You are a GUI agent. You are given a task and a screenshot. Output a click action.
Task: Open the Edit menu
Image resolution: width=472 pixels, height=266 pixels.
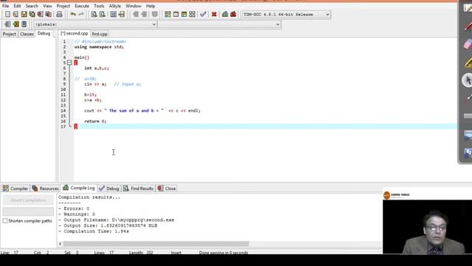coord(17,6)
